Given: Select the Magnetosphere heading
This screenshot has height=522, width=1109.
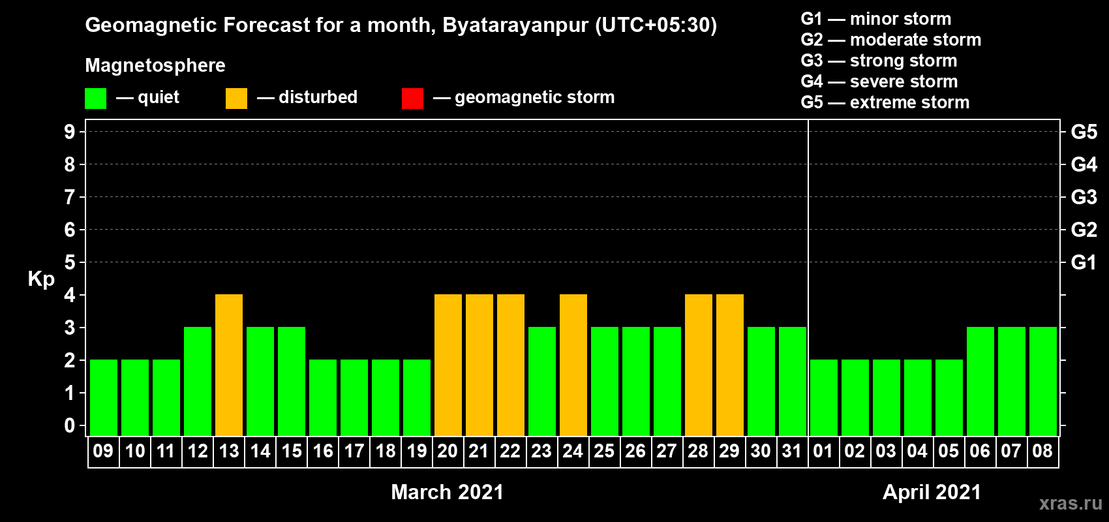Looking at the screenshot, I should 155,65.
